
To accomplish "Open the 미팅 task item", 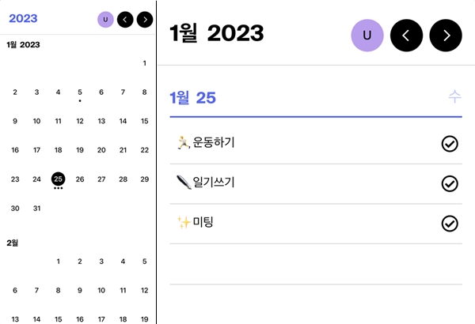I will tap(316, 224).
